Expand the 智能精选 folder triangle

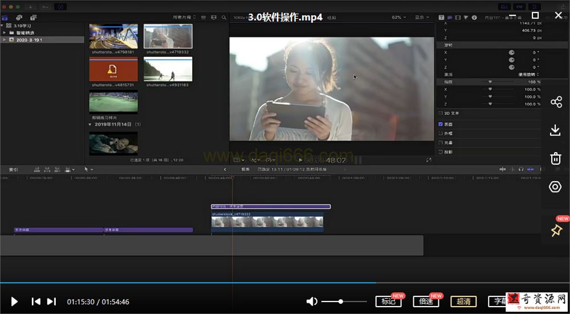pos(5,32)
